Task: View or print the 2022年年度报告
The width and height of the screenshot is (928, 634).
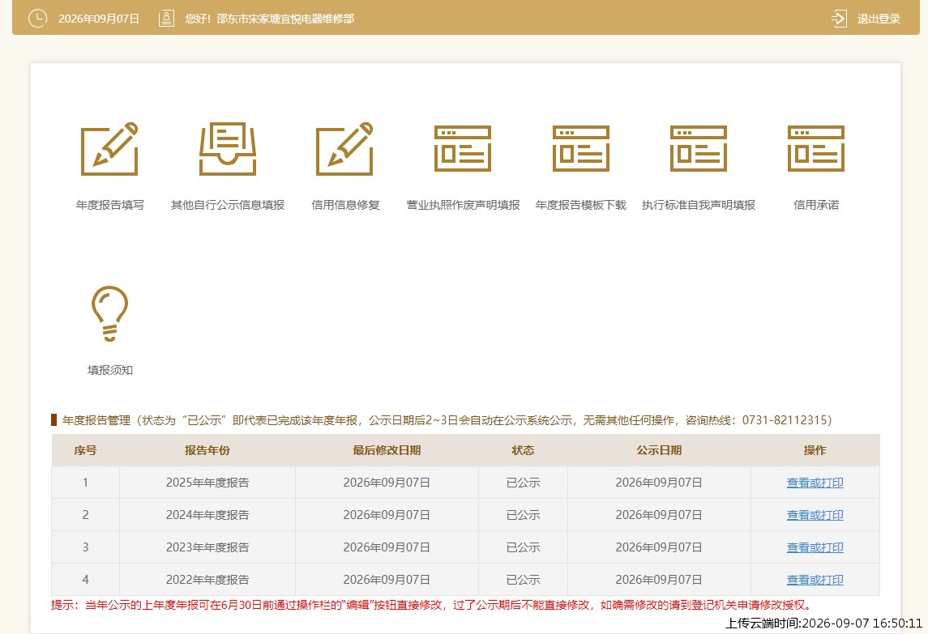Action: tap(815, 580)
